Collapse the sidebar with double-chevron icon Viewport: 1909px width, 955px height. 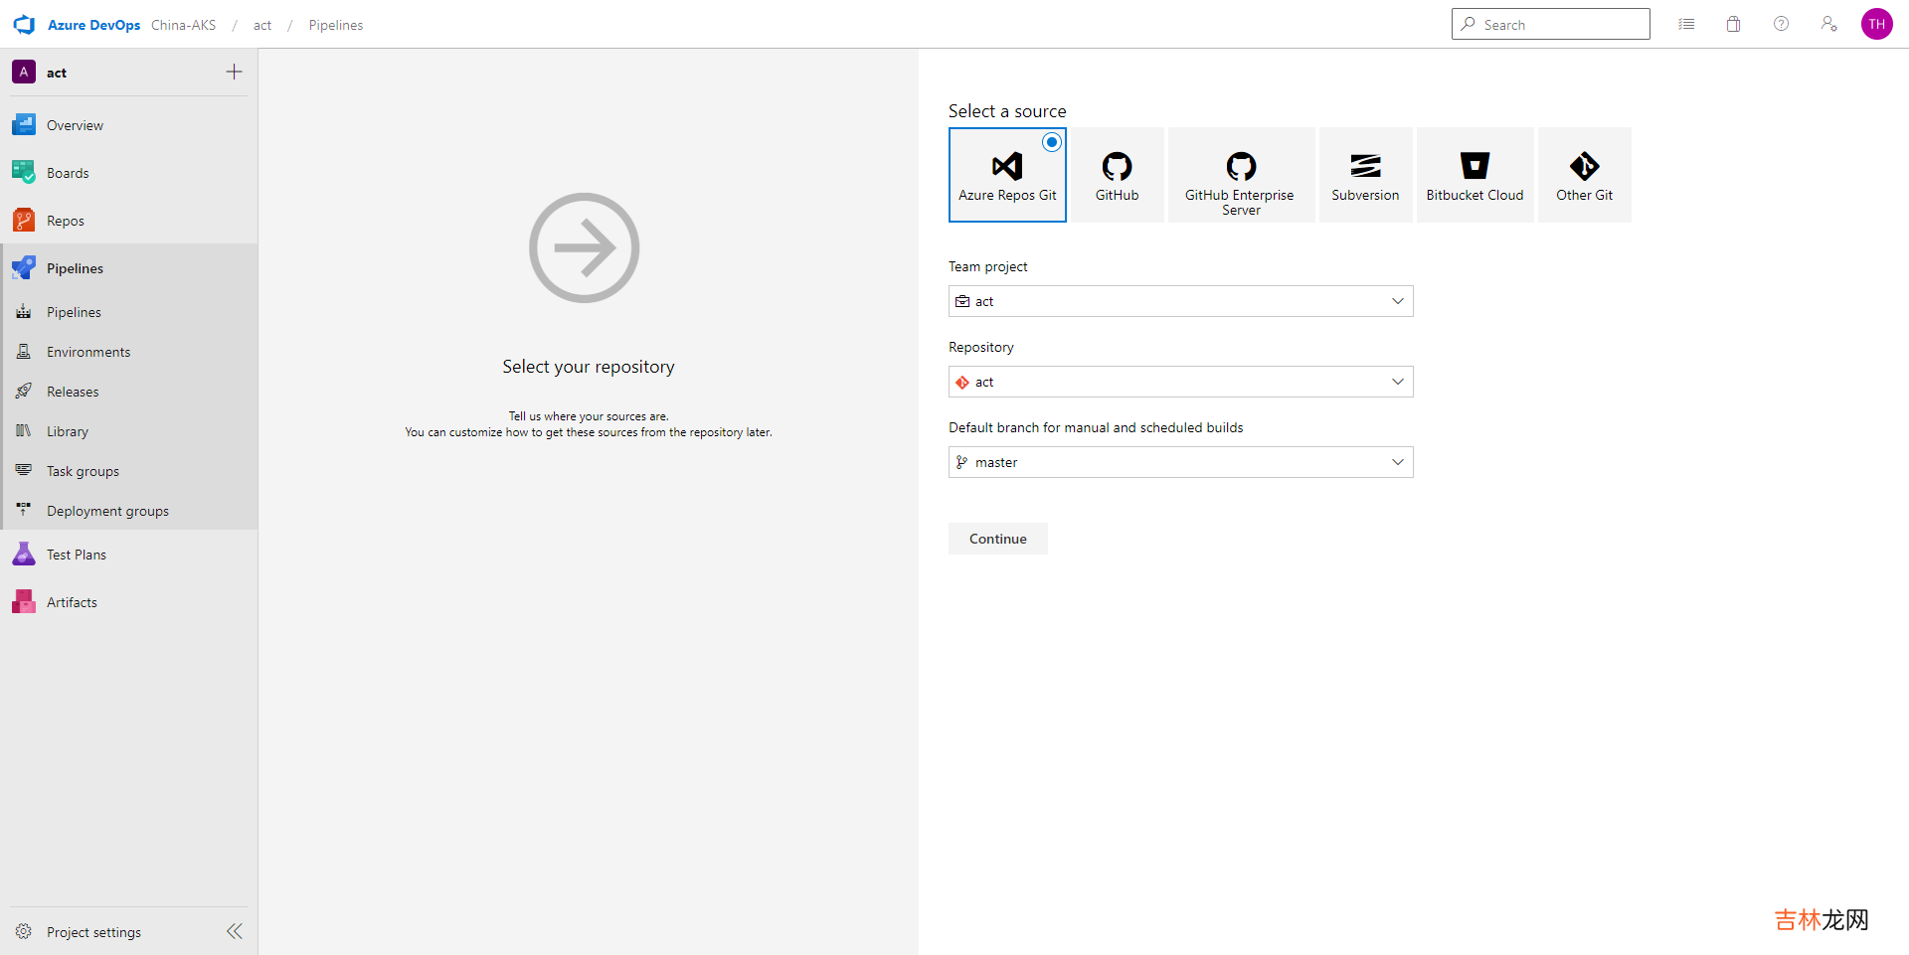pyautogui.click(x=235, y=931)
